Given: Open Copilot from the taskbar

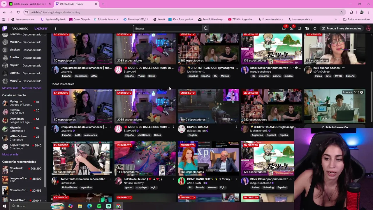Looking at the screenshot, I should [x=71, y=206].
